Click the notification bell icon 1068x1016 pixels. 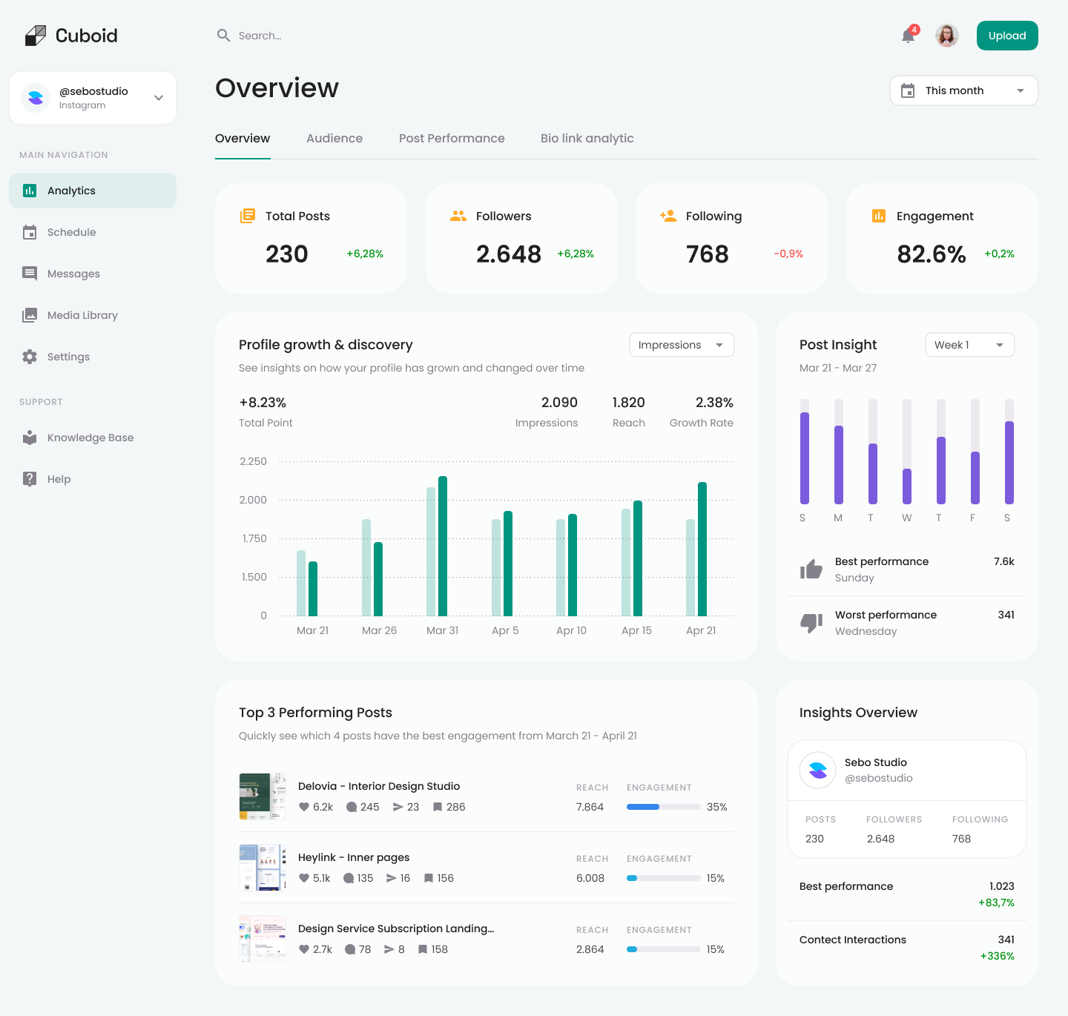pos(907,36)
